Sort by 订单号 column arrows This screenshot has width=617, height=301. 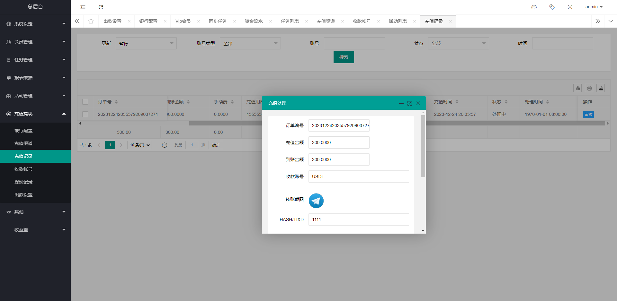116,102
